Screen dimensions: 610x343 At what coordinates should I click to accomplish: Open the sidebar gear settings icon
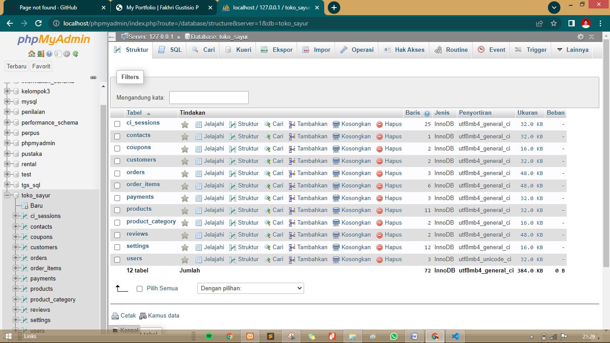pyautogui.click(x=67, y=54)
